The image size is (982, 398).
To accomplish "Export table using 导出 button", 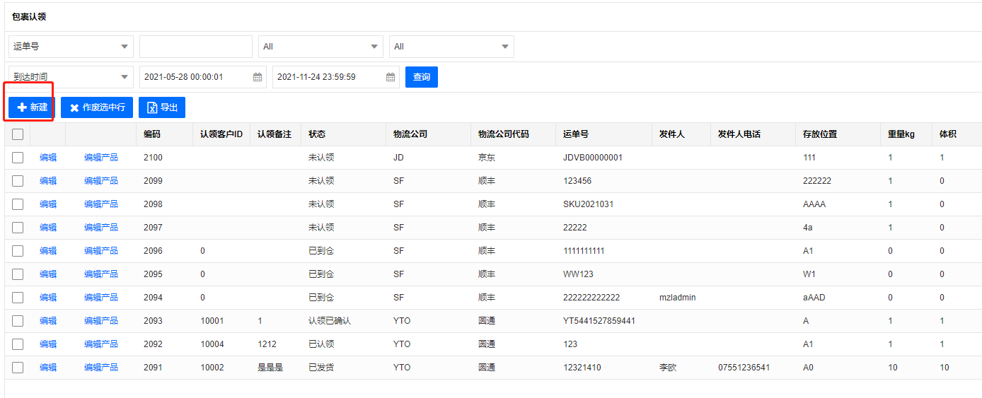I will point(162,107).
